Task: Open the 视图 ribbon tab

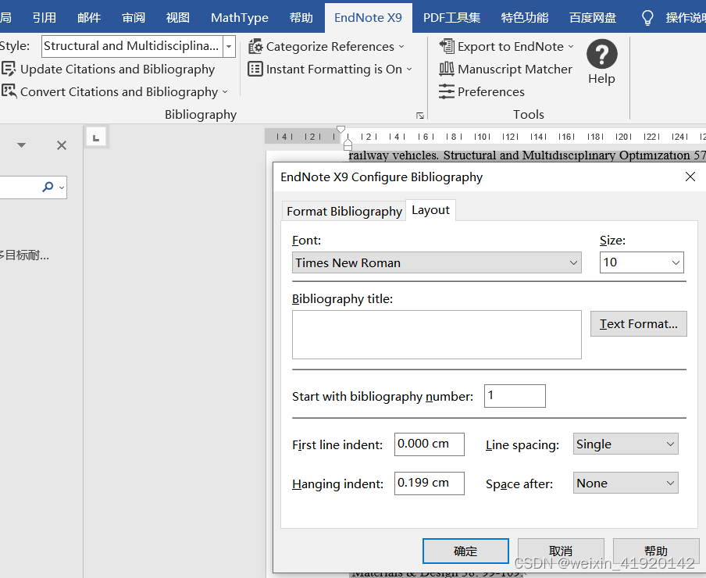Action: click(177, 17)
